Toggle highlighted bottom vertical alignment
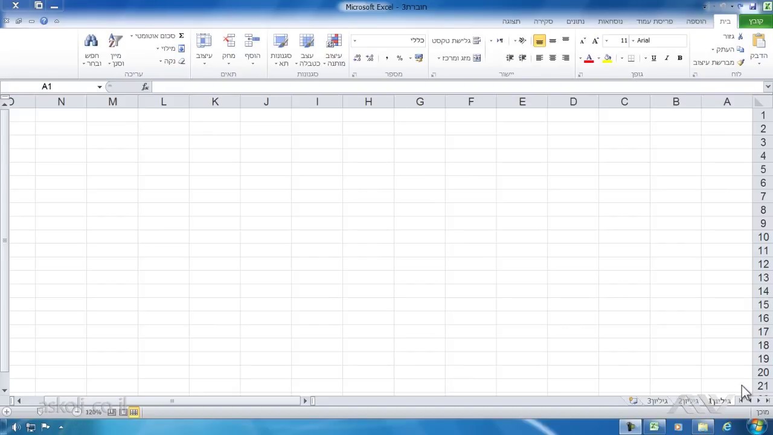This screenshot has width=773, height=435. (539, 40)
